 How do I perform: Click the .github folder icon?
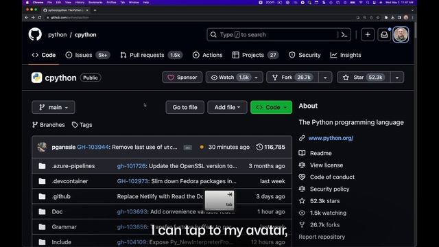42,196
